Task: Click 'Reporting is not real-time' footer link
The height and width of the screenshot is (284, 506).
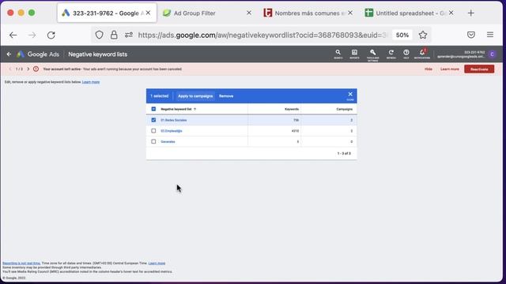Action: [21, 263]
